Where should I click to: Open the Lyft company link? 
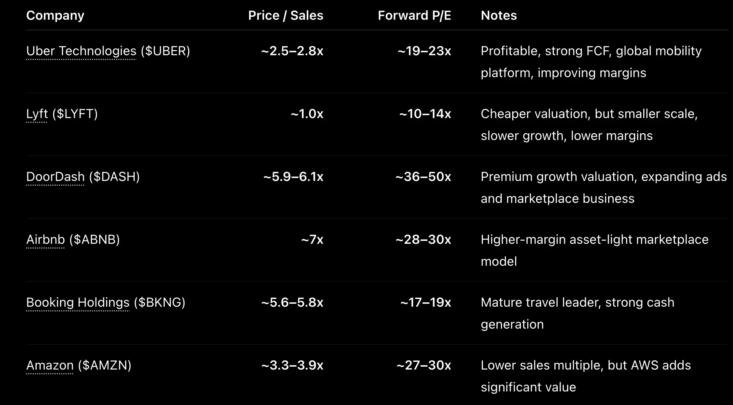tap(37, 114)
